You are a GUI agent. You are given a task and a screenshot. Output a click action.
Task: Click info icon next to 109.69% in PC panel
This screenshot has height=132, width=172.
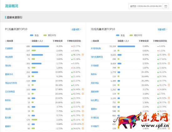(83, 124)
